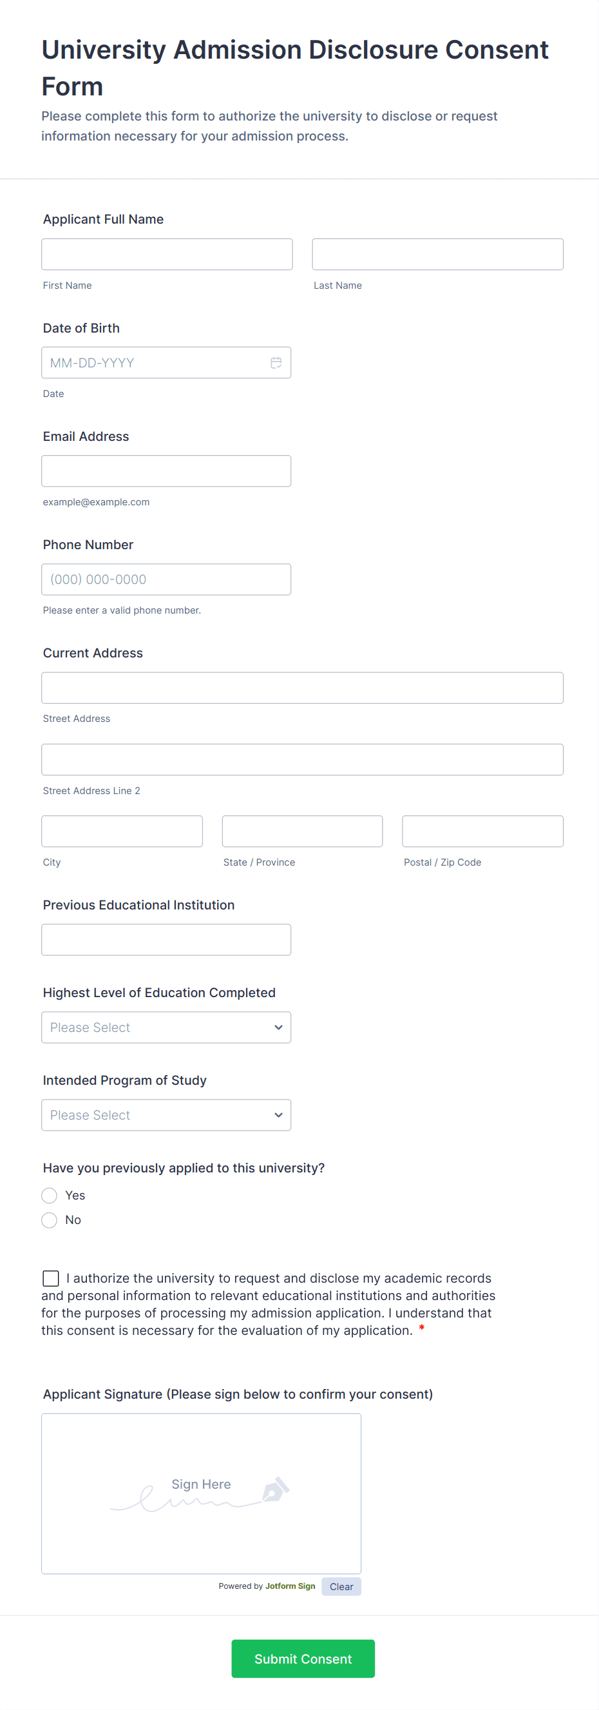Click Street Address Line 2 field
599x1710 pixels.
tap(302, 759)
